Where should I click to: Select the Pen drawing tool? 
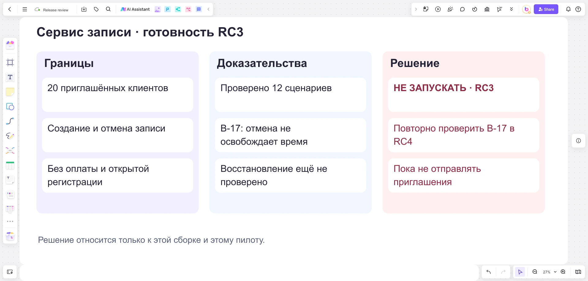click(x=10, y=136)
